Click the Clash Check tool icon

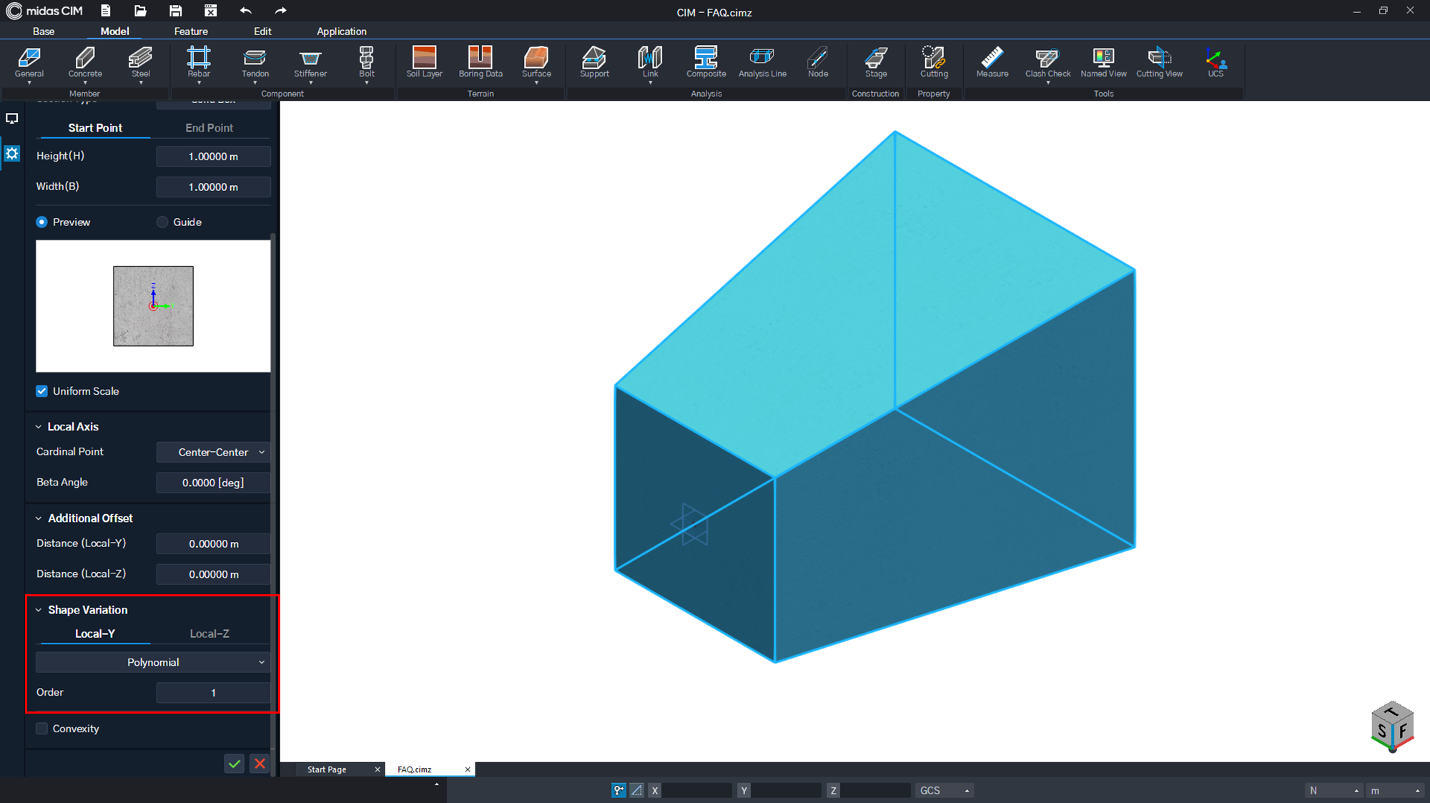(1047, 62)
